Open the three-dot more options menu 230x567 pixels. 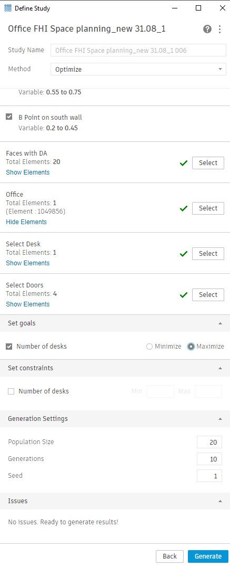tap(219, 30)
